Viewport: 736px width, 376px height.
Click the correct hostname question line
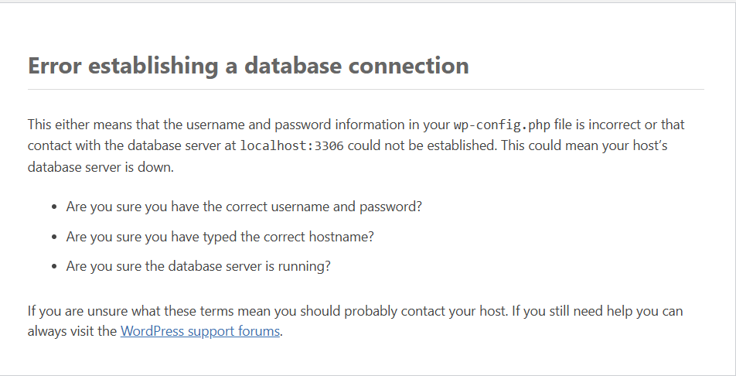(220, 237)
